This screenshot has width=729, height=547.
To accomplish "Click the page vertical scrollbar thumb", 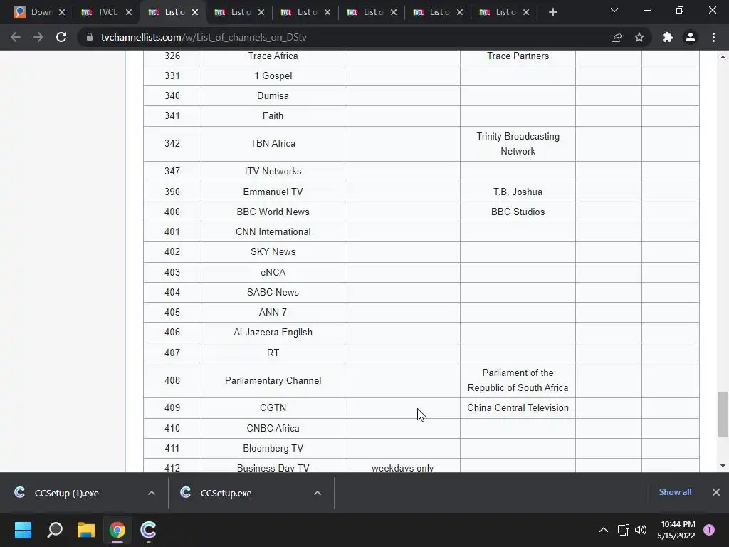I will pos(723,414).
